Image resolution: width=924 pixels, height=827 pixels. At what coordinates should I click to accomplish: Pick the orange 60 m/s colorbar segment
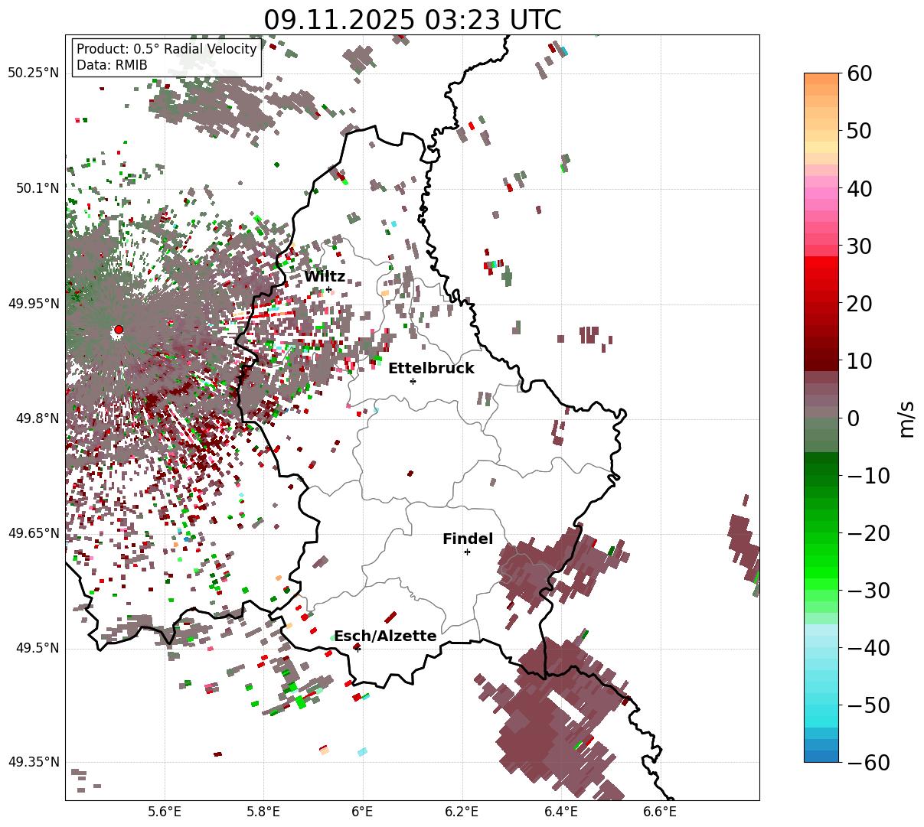[821, 79]
